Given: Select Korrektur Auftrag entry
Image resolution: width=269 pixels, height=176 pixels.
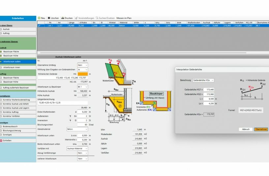Looking at the screenshot, I should click(18, 112).
